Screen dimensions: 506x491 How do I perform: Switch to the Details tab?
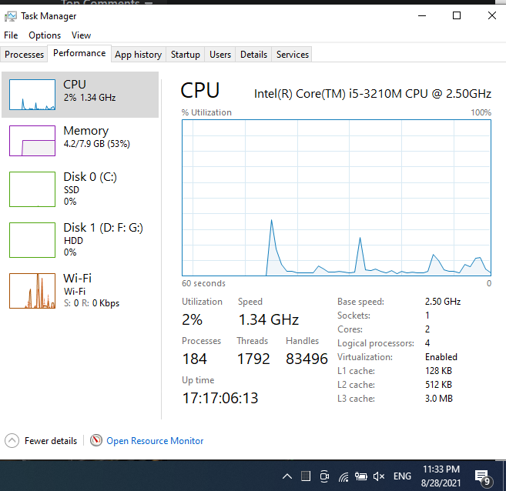tap(253, 55)
